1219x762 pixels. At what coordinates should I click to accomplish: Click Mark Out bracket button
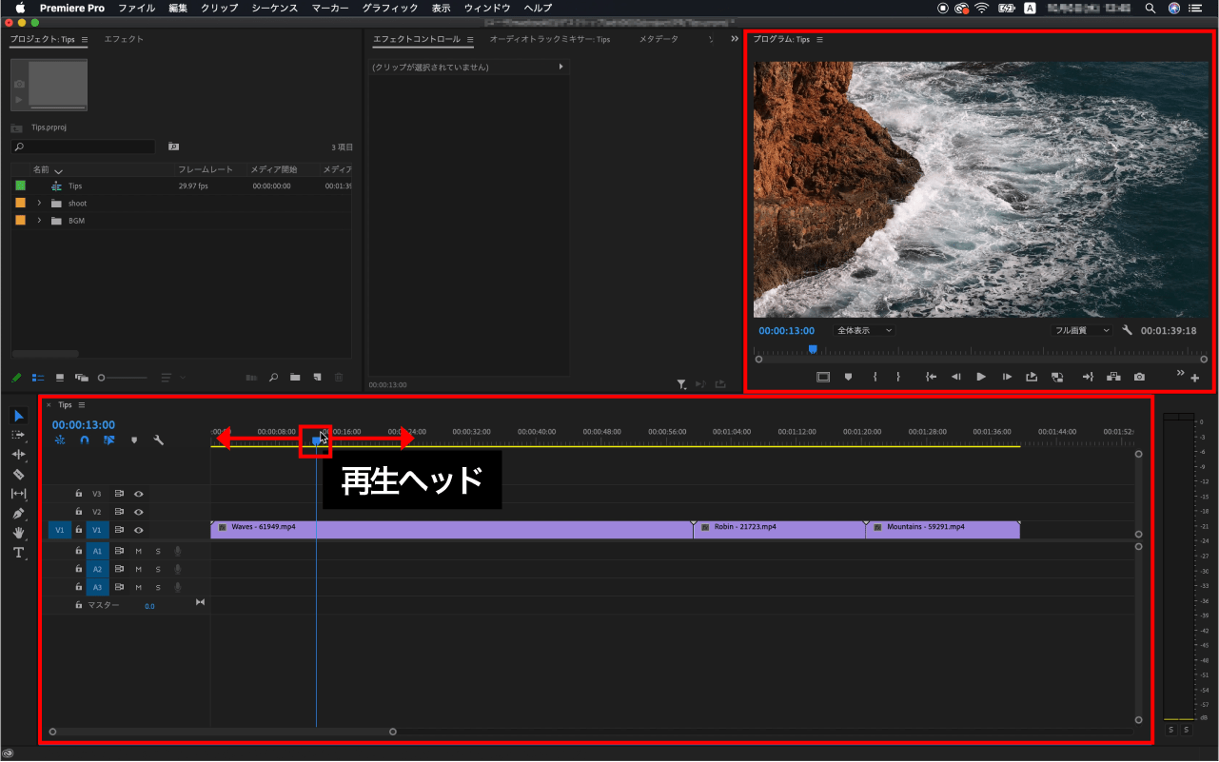pos(898,377)
